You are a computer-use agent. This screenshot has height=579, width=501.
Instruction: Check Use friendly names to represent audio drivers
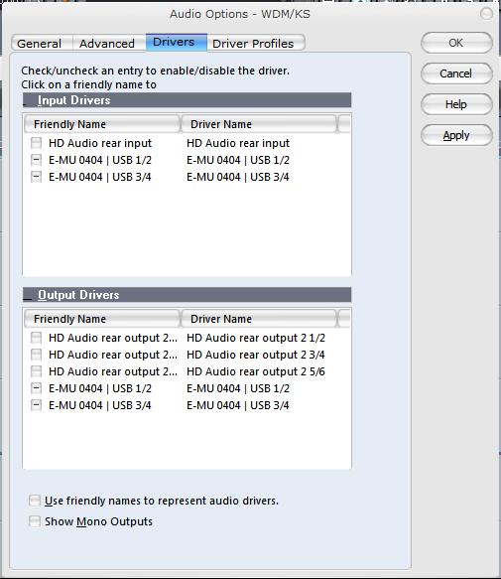click(35, 501)
